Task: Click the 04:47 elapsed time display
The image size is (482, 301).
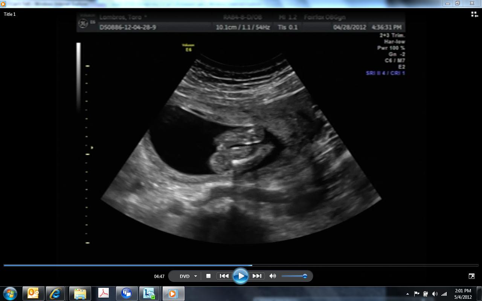Action: coord(159,276)
